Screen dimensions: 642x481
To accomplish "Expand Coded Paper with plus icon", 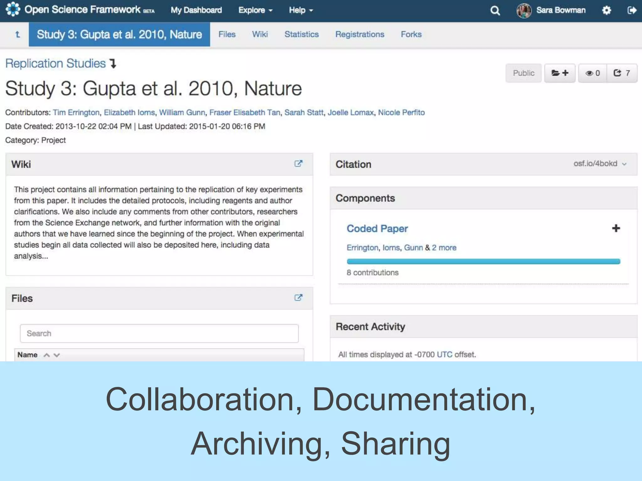I will click(x=616, y=228).
